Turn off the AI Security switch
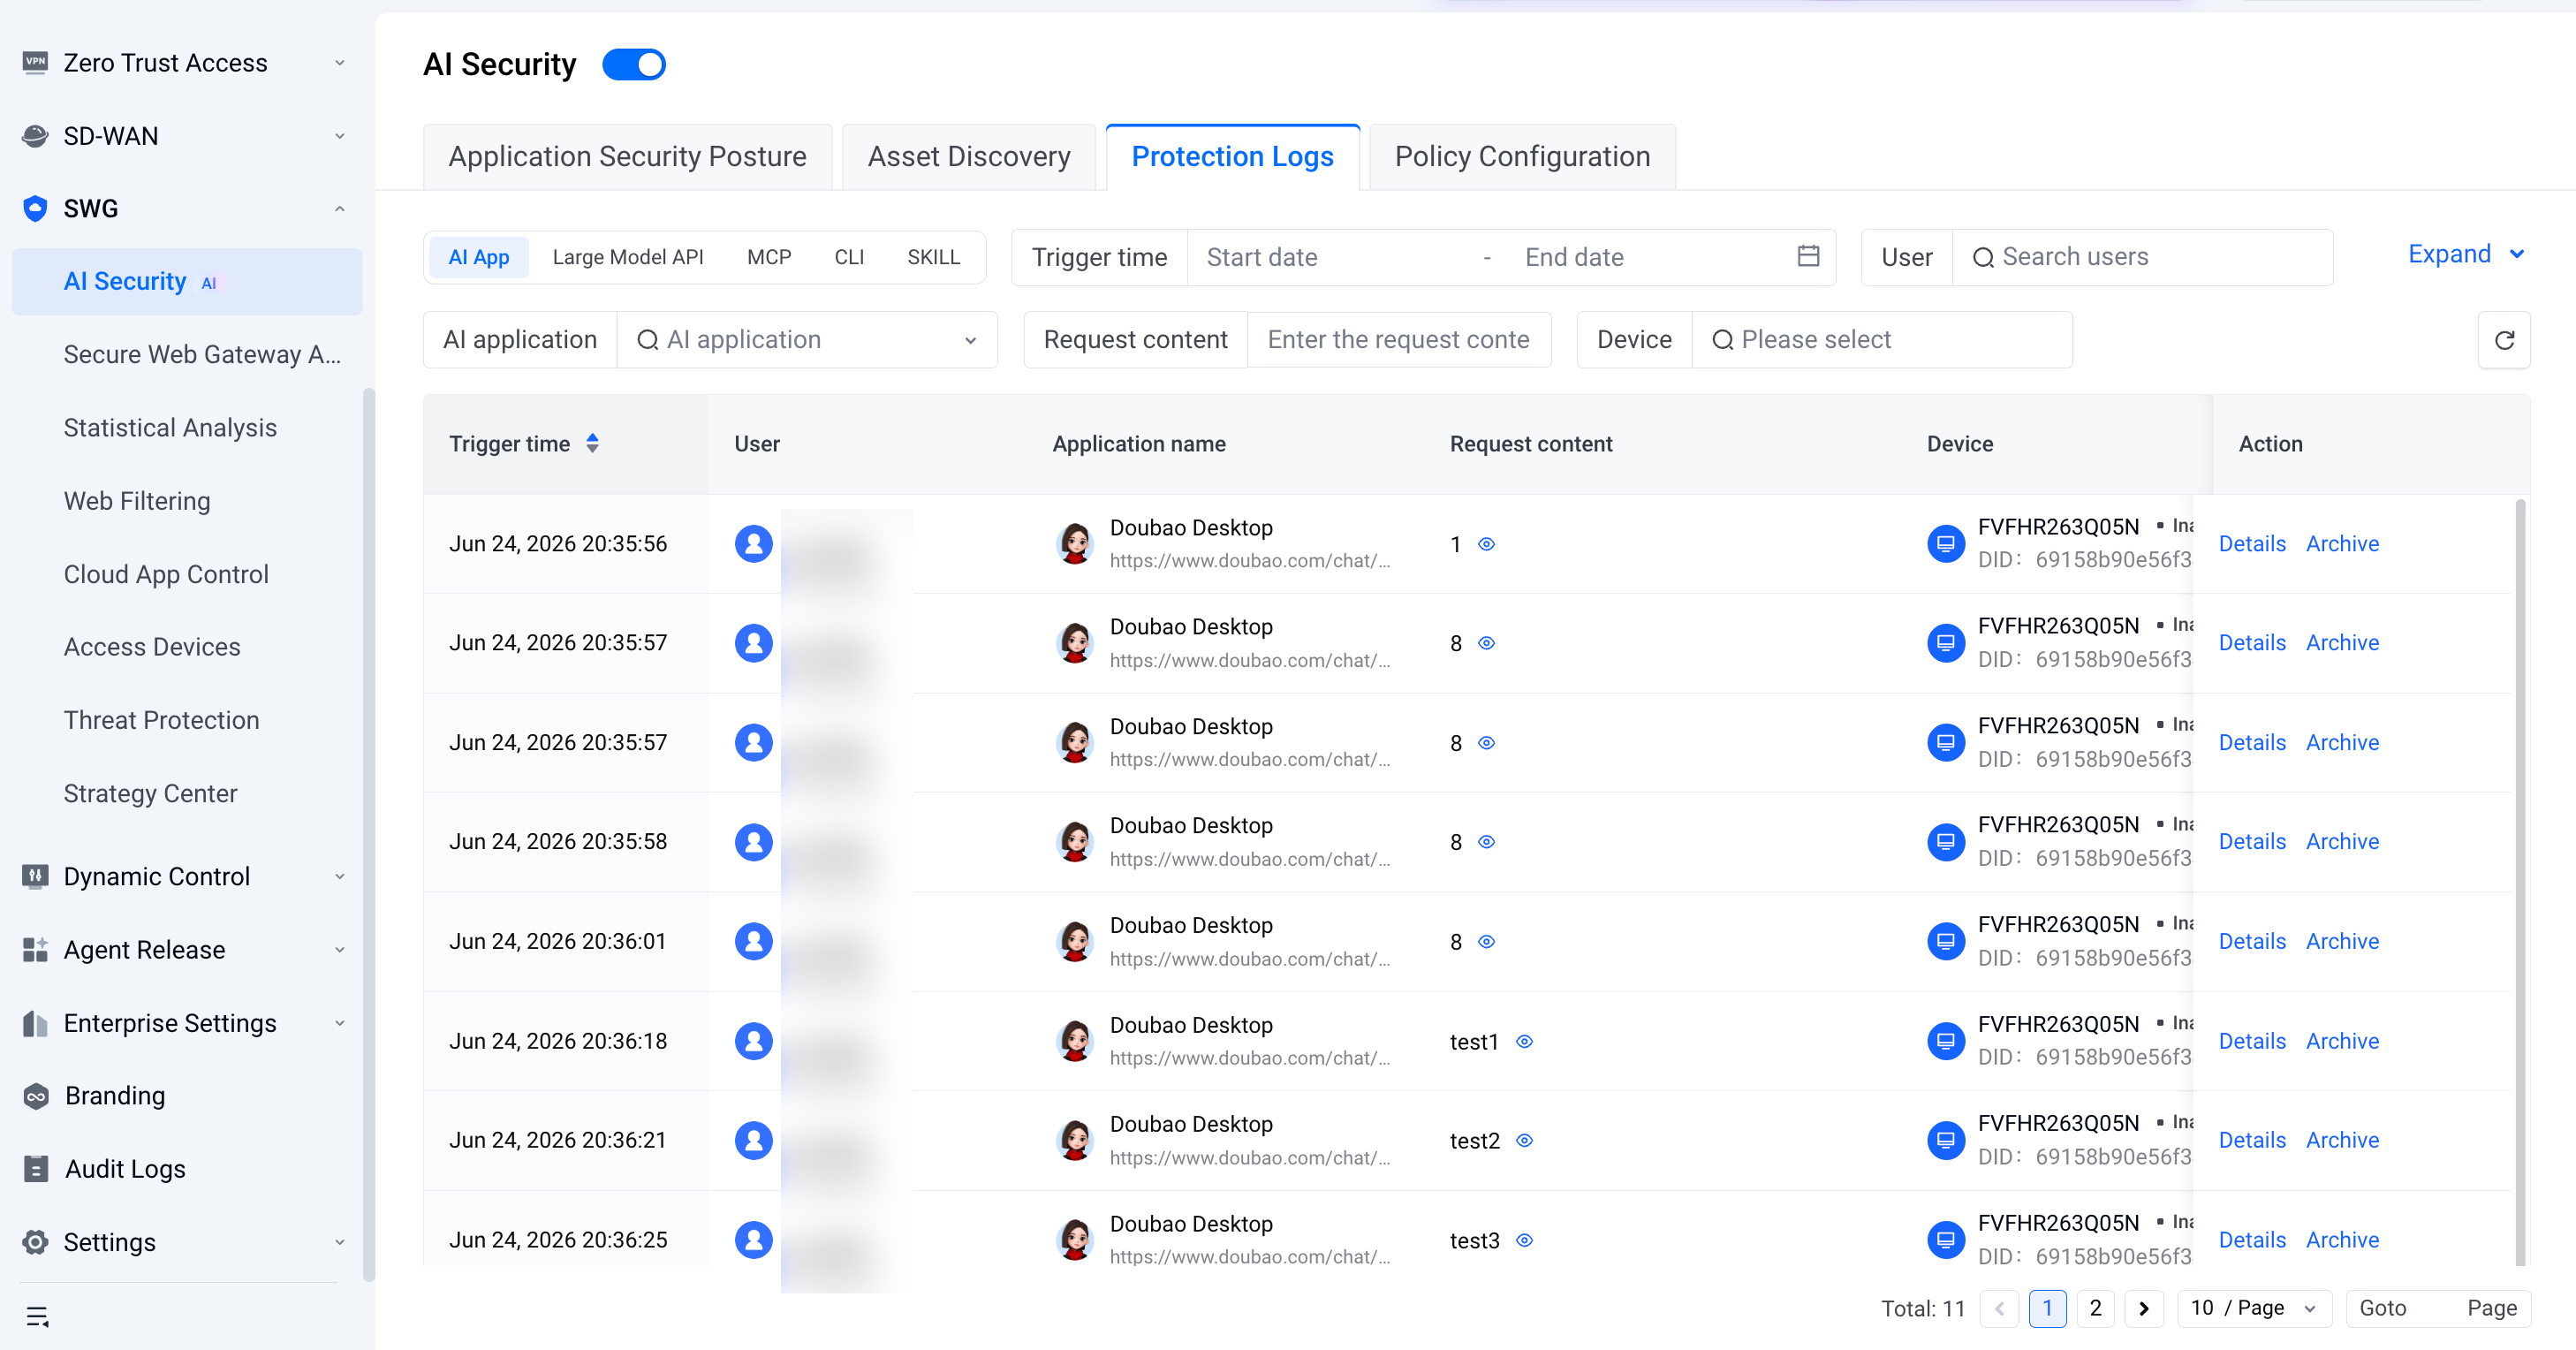 (x=634, y=64)
